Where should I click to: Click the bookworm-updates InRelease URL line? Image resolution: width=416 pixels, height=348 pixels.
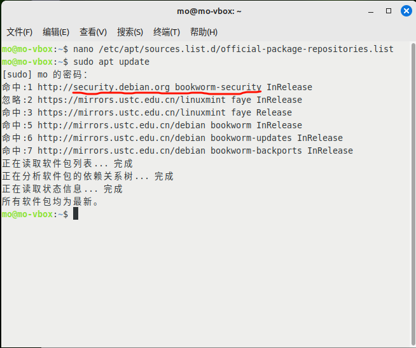point(172,138)
